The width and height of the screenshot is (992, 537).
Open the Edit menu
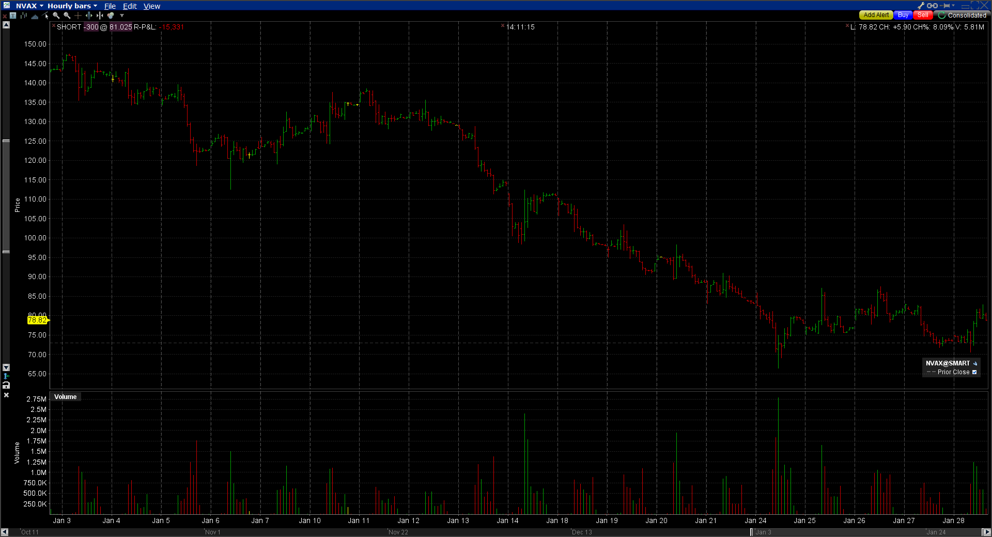130,6
